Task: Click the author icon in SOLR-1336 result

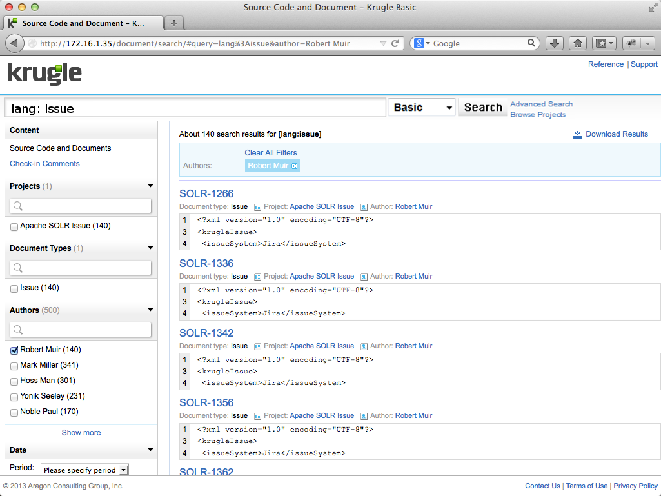Action: [x=363, y=277]
